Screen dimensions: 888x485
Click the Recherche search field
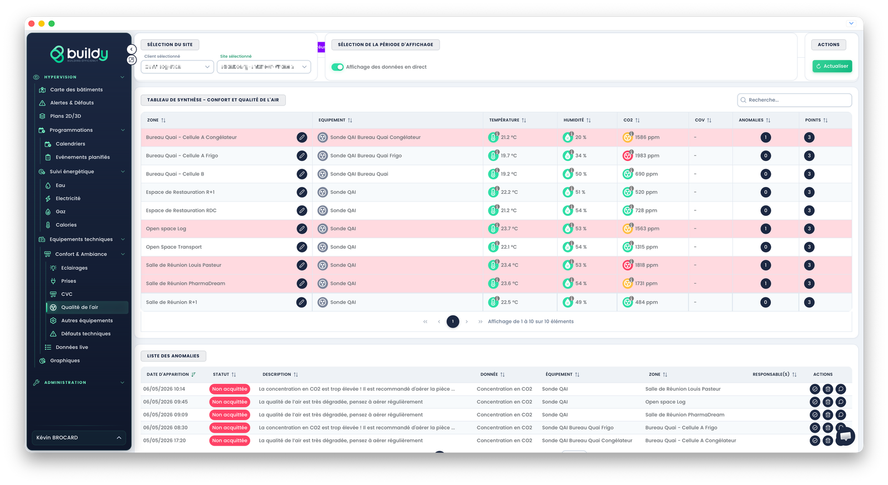click(794, 100)
